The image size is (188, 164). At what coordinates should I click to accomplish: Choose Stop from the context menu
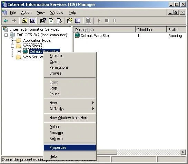70,88
